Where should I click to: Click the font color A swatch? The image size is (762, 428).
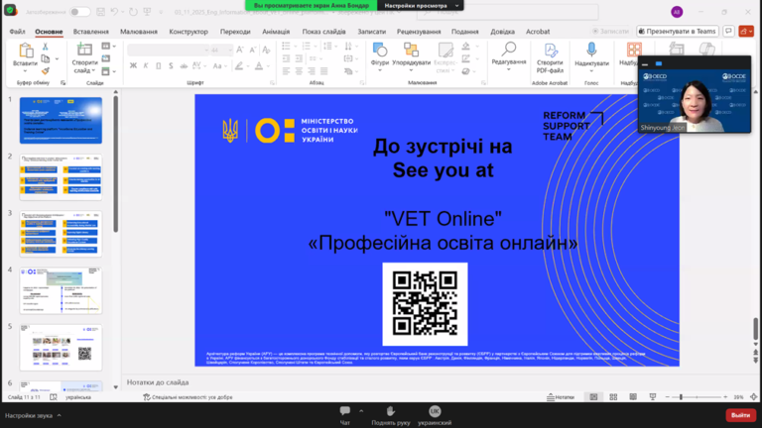(259, 65)
